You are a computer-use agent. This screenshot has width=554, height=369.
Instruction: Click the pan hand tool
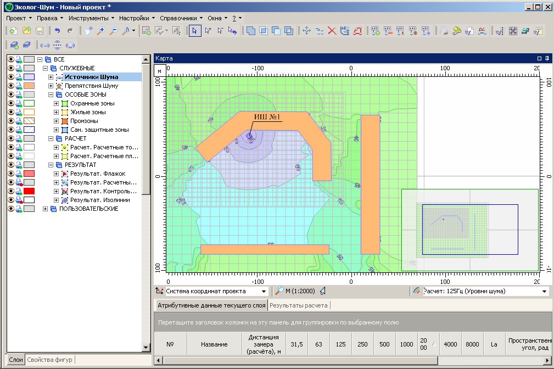point(88,31)
